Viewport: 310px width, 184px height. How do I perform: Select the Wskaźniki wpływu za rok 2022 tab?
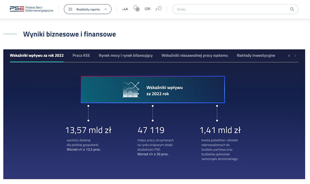[x=37, y=56]
